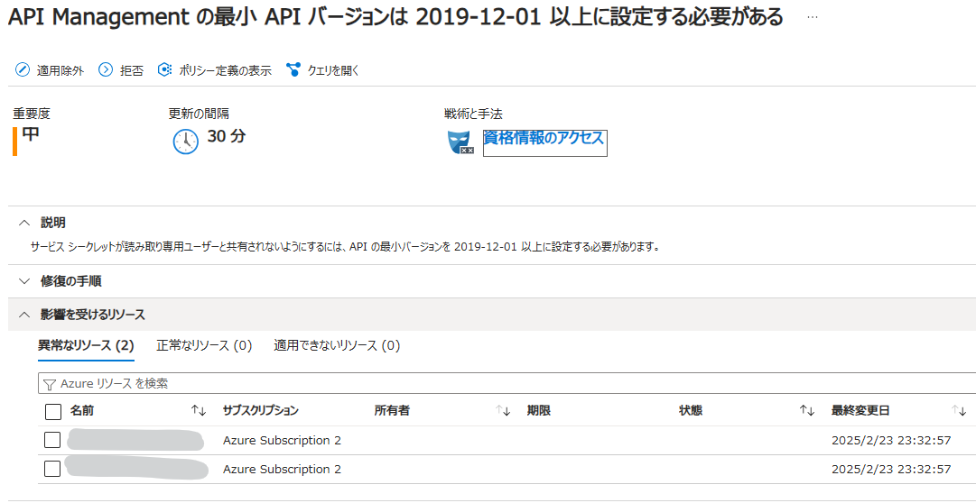Sort by 名前 column arrows
Viewport: 976px width, 503px height.
click(199, 410)
